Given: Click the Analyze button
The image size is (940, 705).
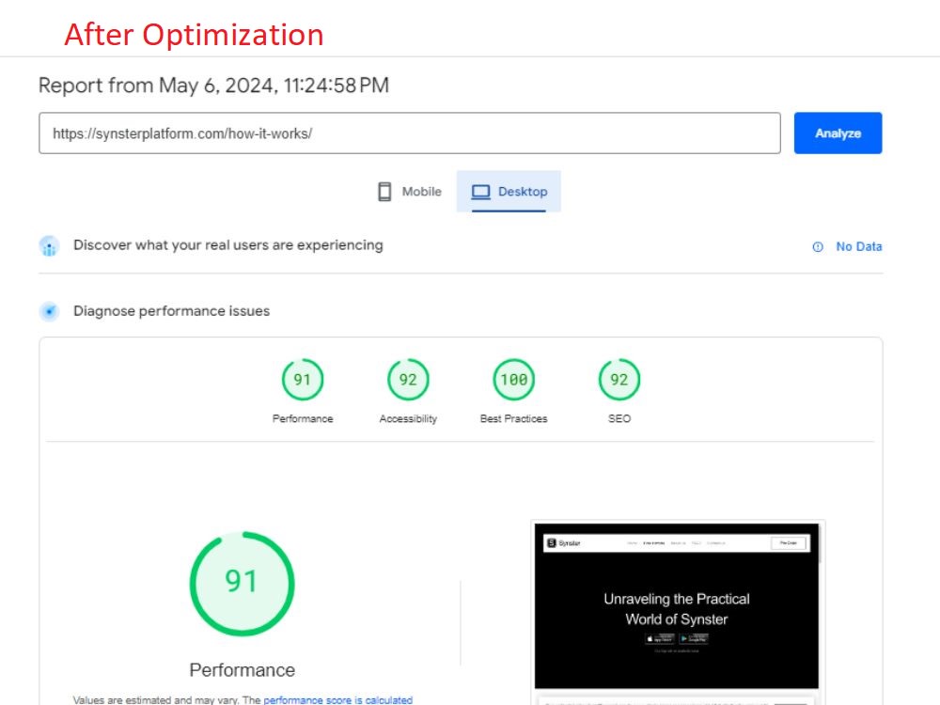Looking at the screenshot, I should (838, 133).
